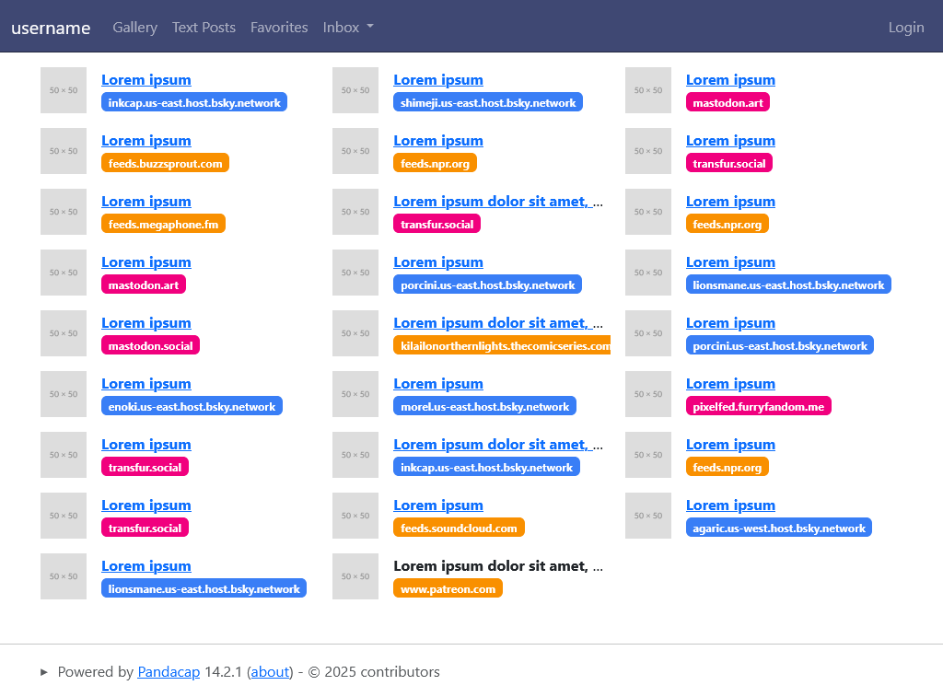
Task: Click the morel.us-east.host.bsky.network badge
Action: click(x=484, y=407)
